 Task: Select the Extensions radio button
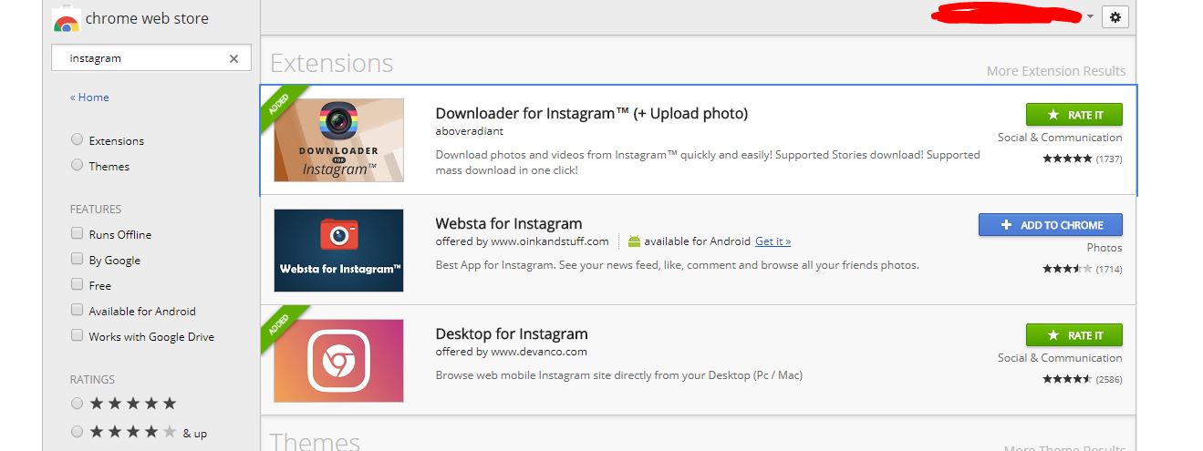click(x=77, y=140)
